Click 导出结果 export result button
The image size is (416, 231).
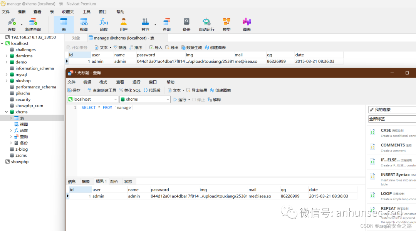coord(197,90)
